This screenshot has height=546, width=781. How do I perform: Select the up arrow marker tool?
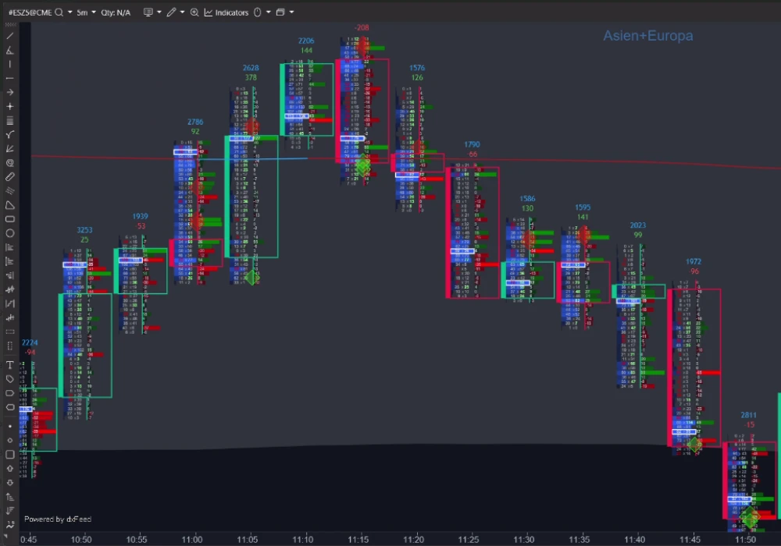point(9,469)
